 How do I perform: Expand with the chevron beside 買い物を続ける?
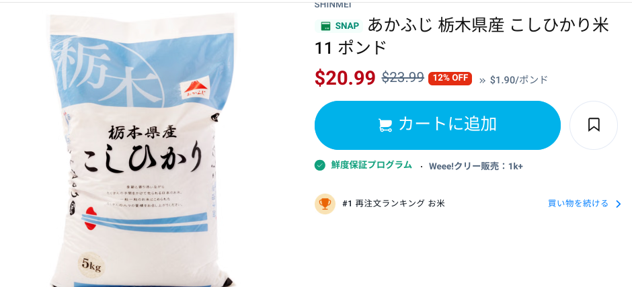(619, 204)
